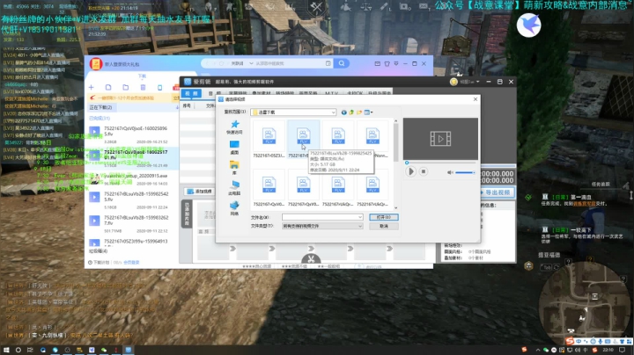Open the MTV tab in editor
The image size is (634, 355).
click(332, 93)
